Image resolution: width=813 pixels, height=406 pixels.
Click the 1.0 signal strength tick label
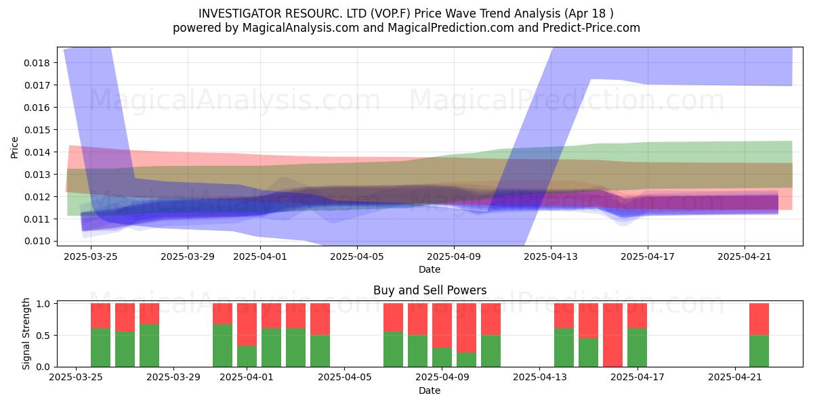(x=43, y=304)
